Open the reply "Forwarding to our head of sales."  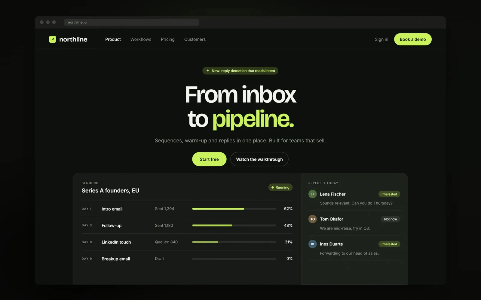[x=349, y=253]
